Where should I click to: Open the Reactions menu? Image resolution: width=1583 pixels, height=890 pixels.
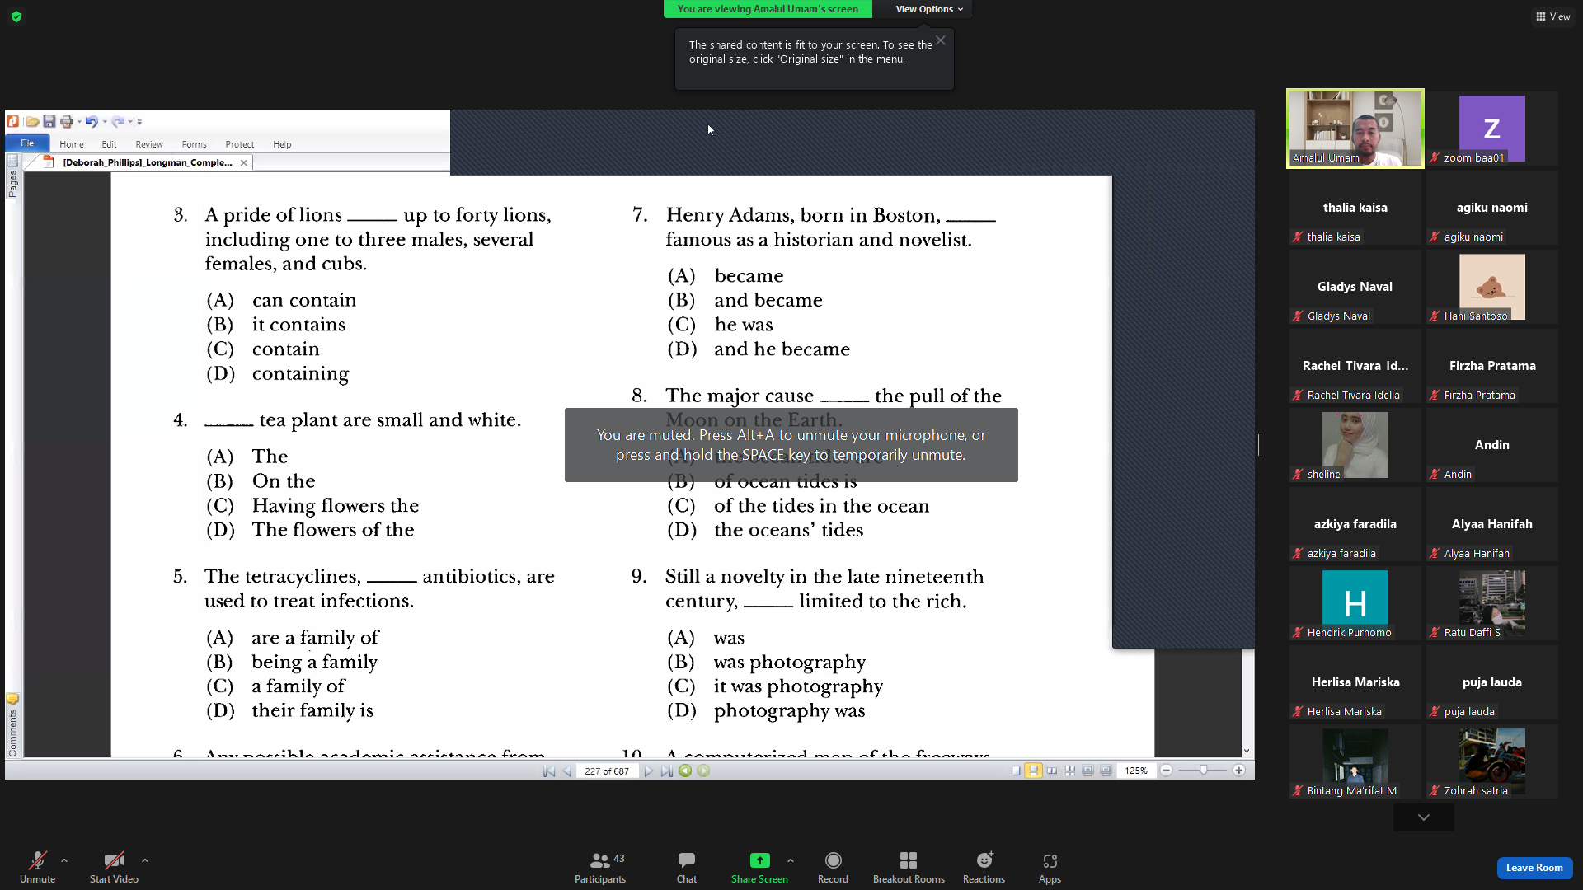click(984, 867)
